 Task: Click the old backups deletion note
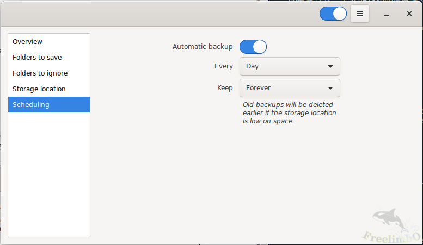(x=289, y=113)
